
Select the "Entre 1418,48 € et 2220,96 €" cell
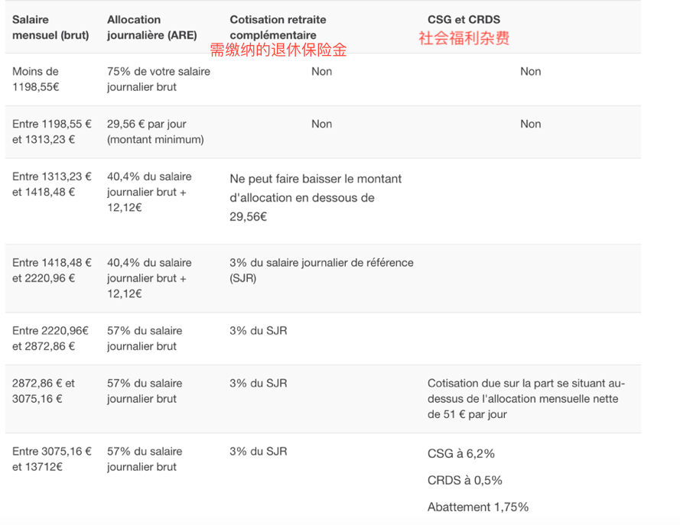pos(52,270)
